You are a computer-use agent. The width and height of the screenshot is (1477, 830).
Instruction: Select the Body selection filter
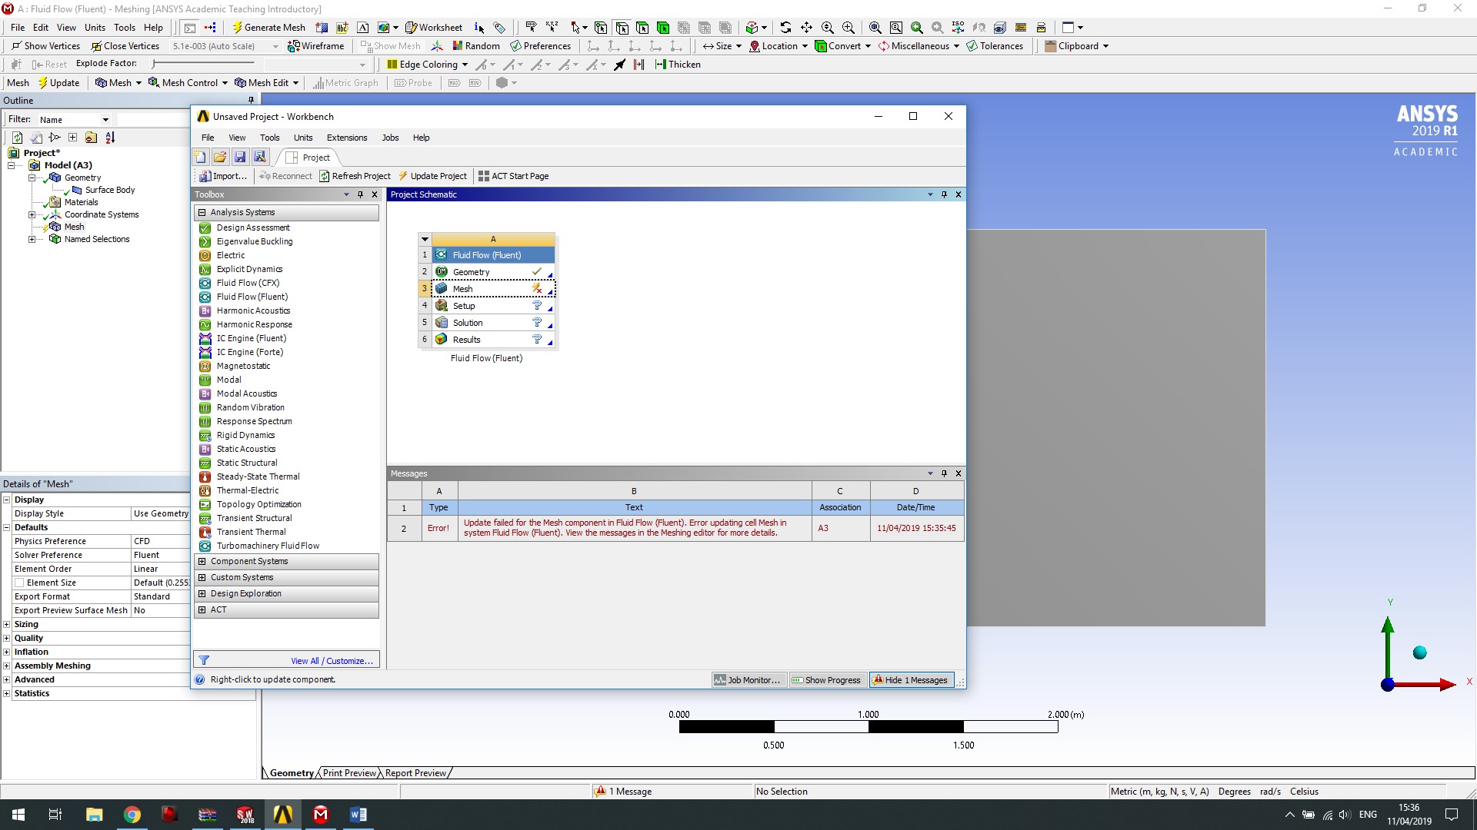pos(663,27)
